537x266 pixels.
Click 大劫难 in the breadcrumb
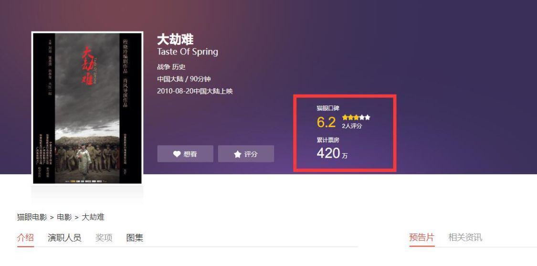tap(93, 217)
